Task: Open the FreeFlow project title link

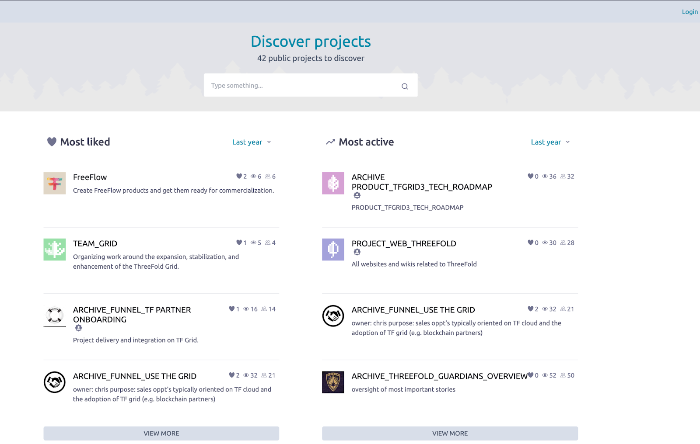Action: click(90, 177)
